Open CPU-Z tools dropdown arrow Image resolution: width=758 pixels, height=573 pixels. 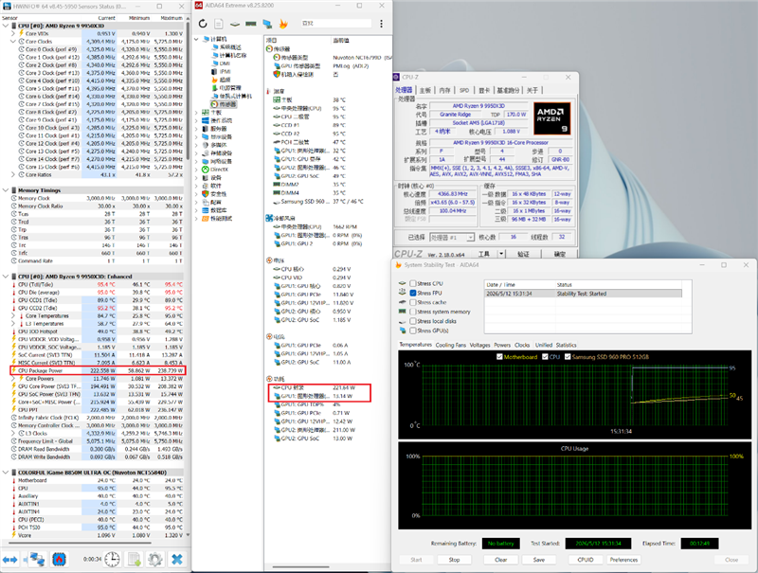(x=501, y=254)
